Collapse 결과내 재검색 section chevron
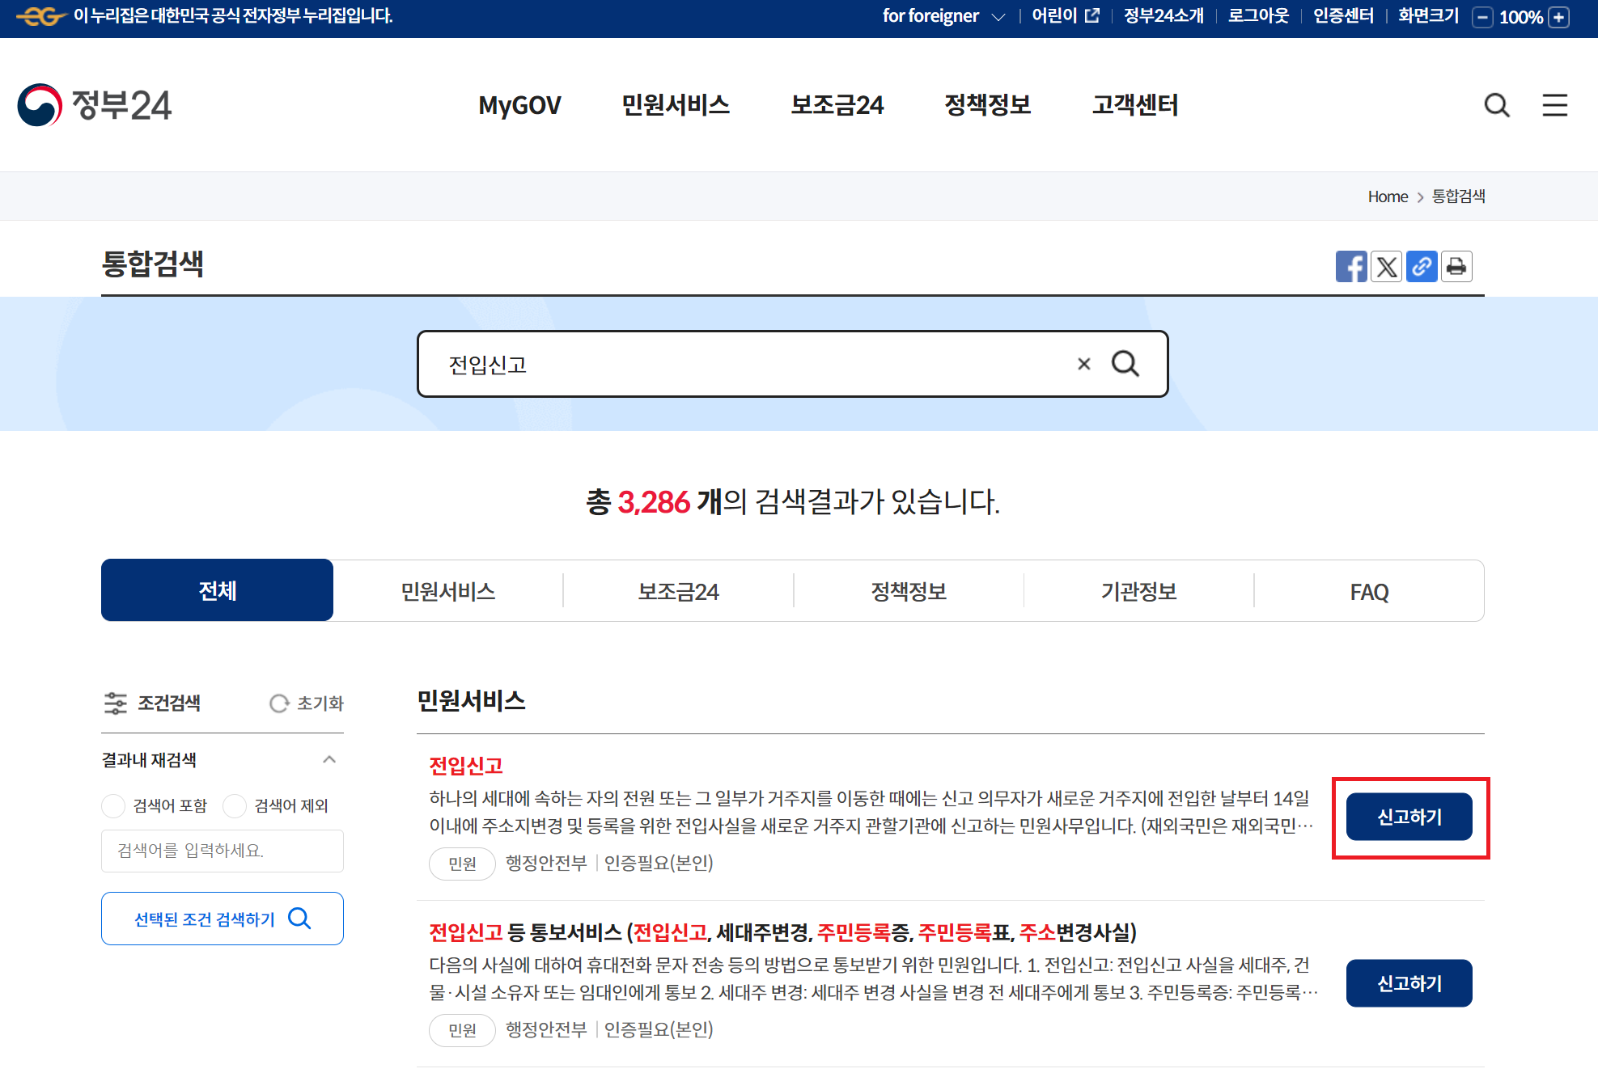 pos(329,759)
